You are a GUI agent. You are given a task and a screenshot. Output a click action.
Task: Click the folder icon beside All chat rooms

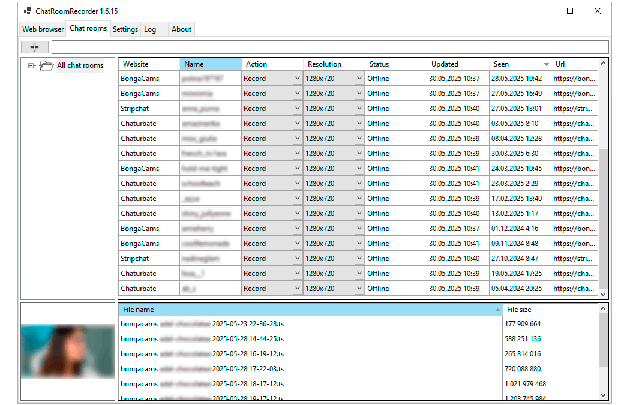click(x=46, y=66)
